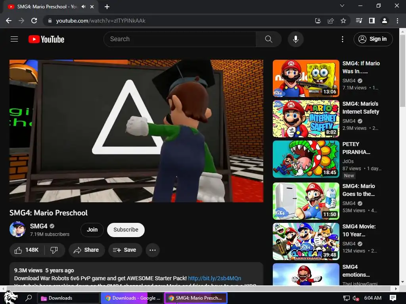Mute tab via speaker icon
The height and width of the screenshot is (304, 406).
[83, 7]
